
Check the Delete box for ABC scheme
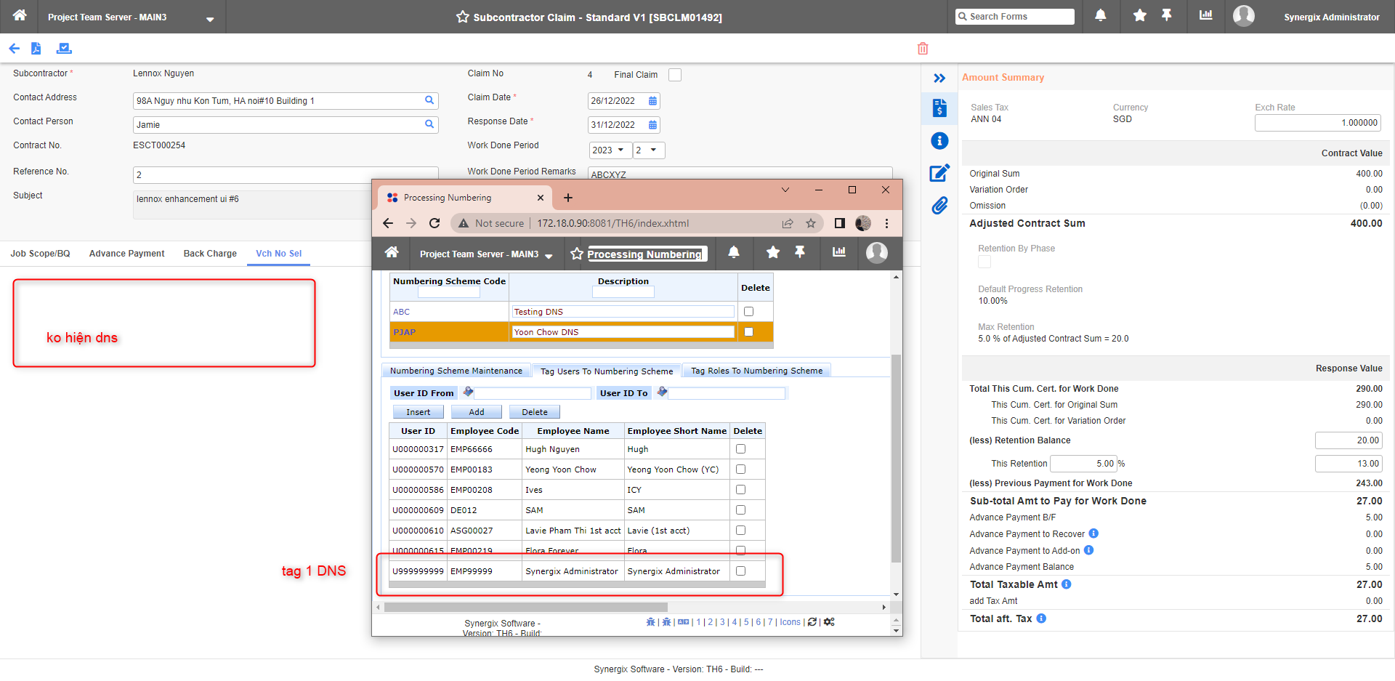(748, 311)
